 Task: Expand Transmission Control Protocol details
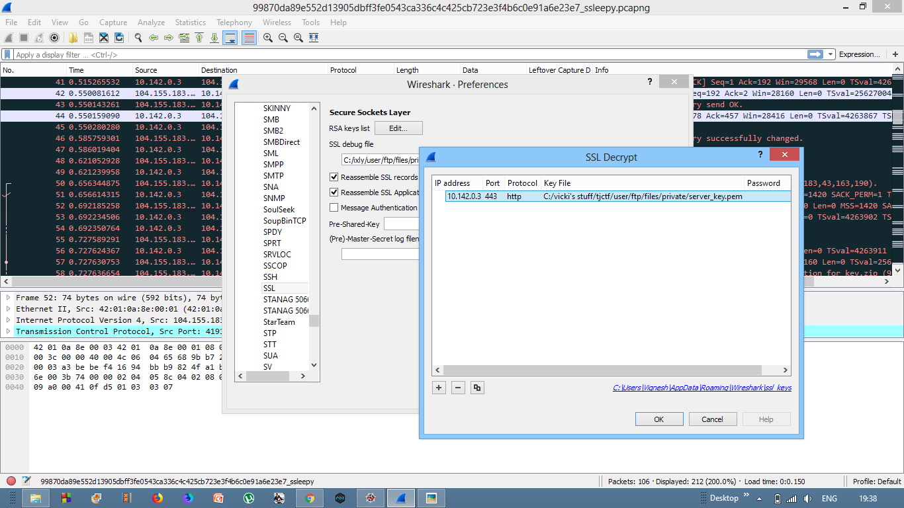pos(9,331)
